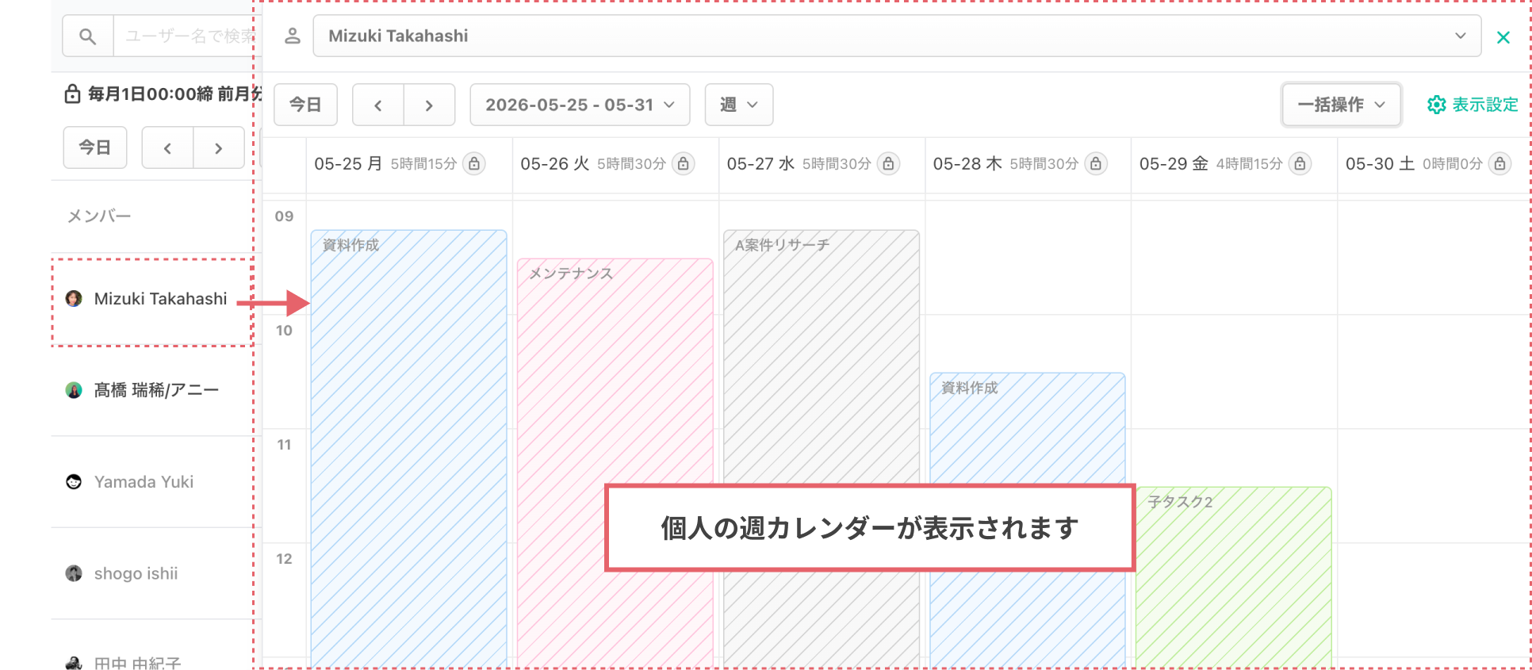Screen dimensions: 1532x670
Task: Click previous arrow in the left member panel
Action: (x=167, y=147)
